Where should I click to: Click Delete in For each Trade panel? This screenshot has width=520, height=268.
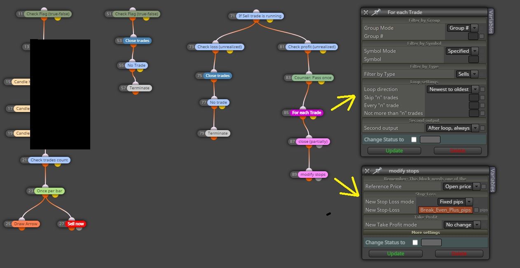click(x=457, y=151)
